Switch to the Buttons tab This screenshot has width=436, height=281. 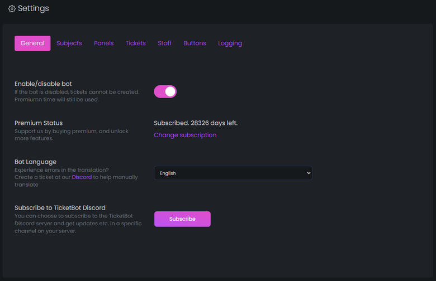(195, 43)
